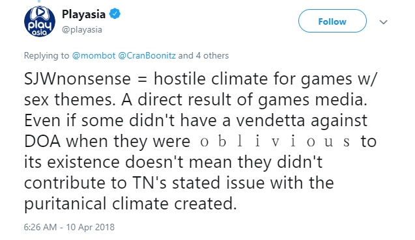Open more options chevron beside Follow
Screen dimensions: 415x240
[x=383, y=22]
